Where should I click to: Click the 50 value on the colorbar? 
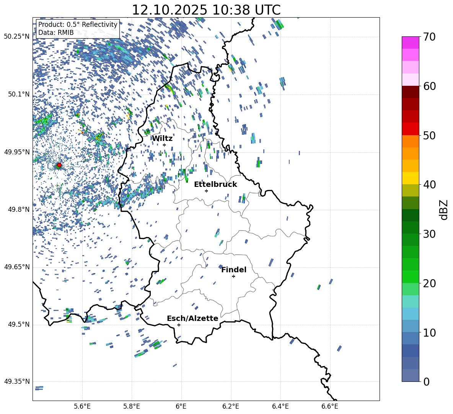coord(429,136)
